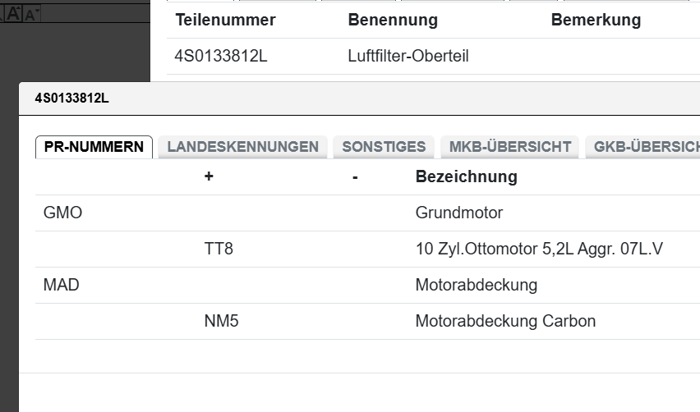
Task: Select the SONSTIGES tab
Action: (384, 147)
